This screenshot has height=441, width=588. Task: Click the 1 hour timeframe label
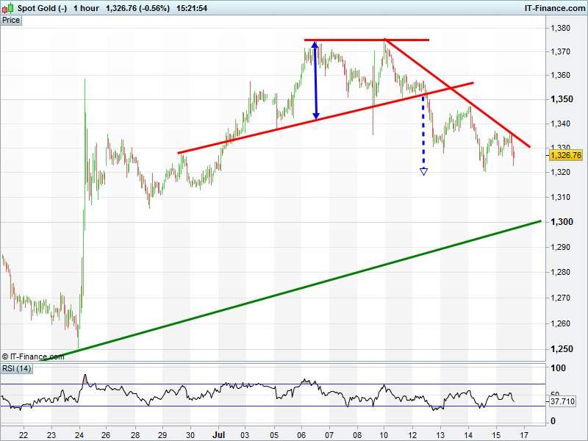click(86, 8)
